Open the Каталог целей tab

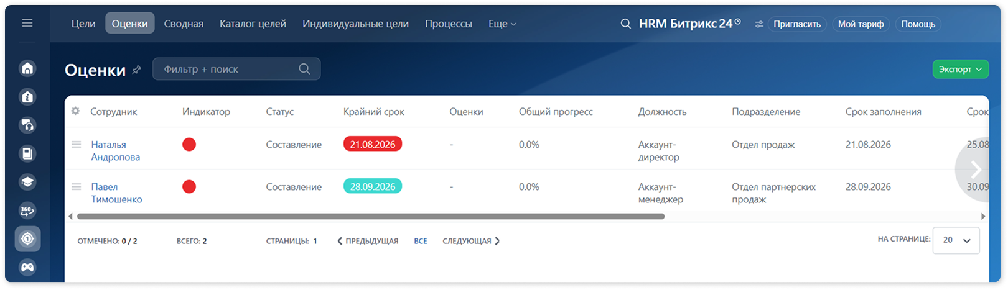253,24
